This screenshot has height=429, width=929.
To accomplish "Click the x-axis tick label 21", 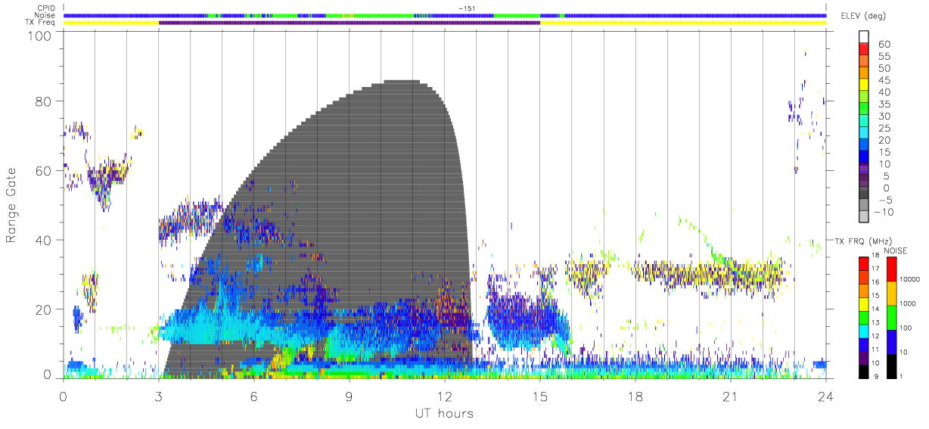I will 731,396.
